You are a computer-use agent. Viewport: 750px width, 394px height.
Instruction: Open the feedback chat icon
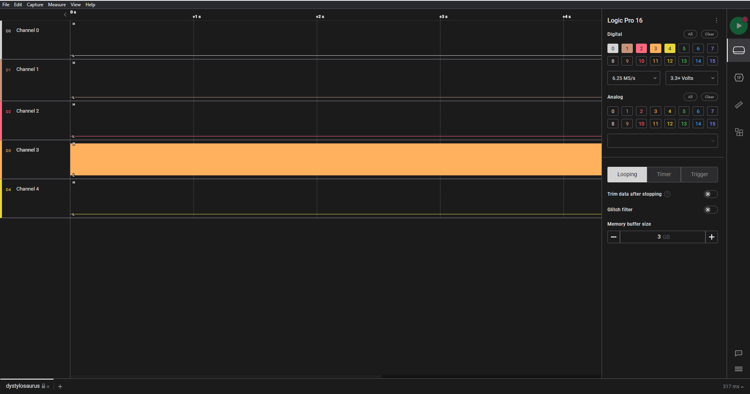(x=738, y=353)
